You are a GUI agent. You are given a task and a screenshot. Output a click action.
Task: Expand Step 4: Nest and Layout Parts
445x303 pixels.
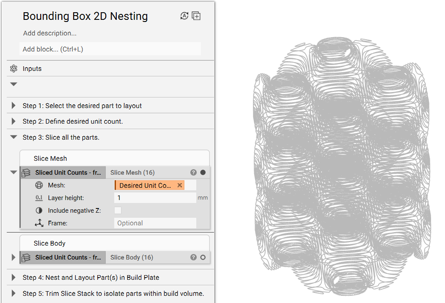point(14,278)
